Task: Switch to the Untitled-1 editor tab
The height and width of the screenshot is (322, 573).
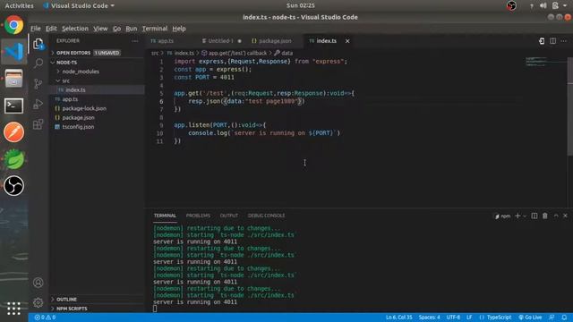Action: point(221,41)
